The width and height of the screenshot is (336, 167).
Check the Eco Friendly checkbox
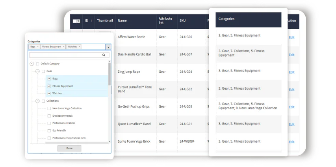[x=49, y=130]
